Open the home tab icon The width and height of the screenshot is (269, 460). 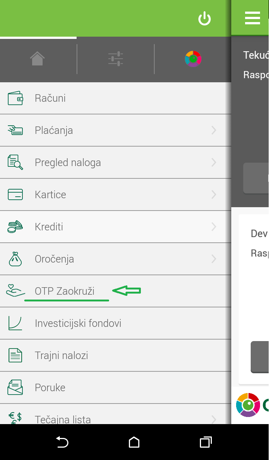[x=37, y=59]
